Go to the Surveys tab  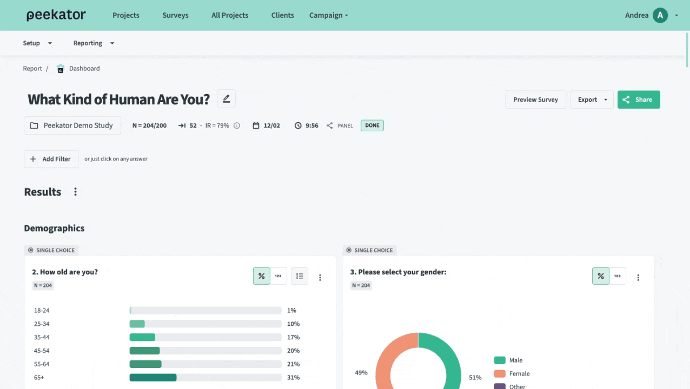pos(175,15)
